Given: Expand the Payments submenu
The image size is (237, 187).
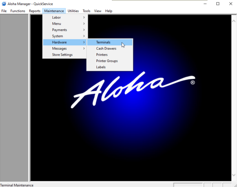Looking at the screenshot, I should click(65, 30).
